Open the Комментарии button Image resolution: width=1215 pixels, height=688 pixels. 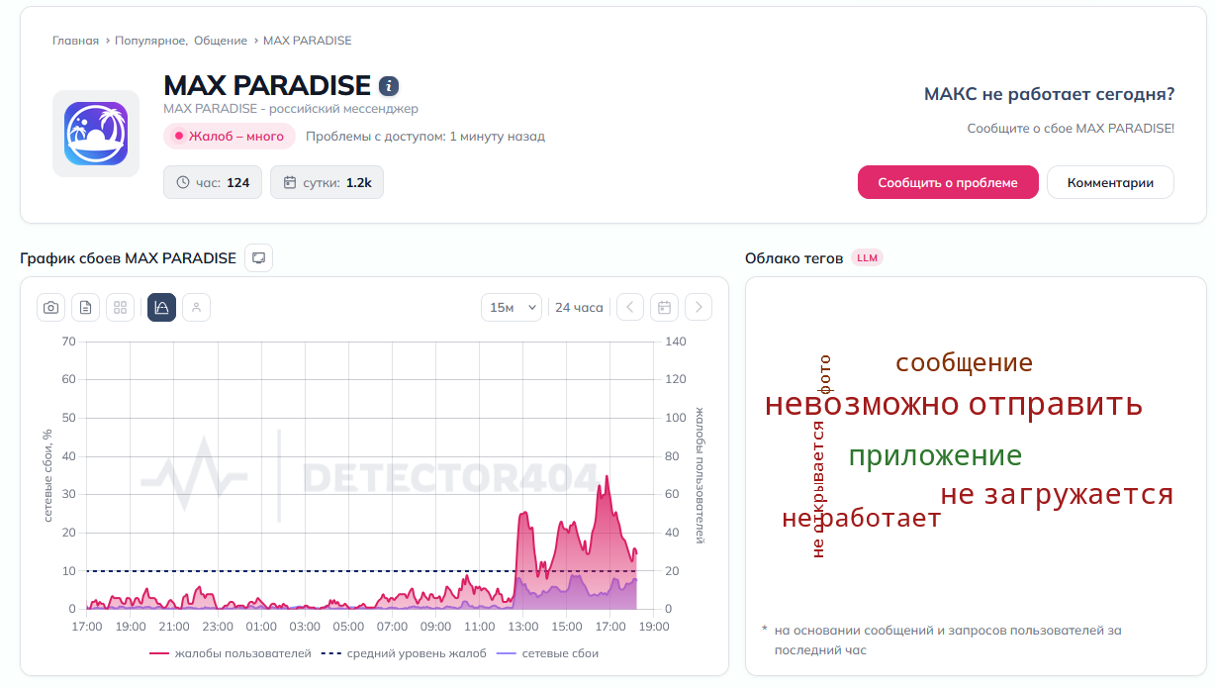[1110, 182]
